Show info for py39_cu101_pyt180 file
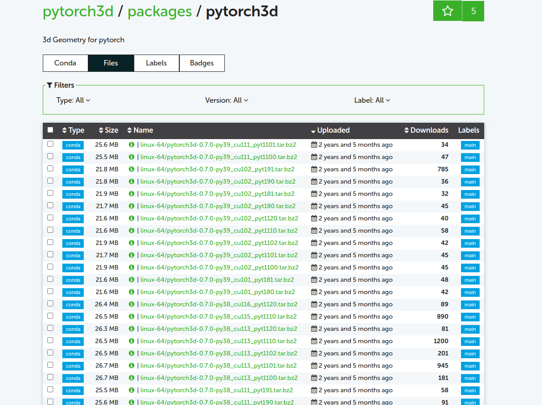The height and width of the screenshot is (405, 542). [x=132, y=292]
